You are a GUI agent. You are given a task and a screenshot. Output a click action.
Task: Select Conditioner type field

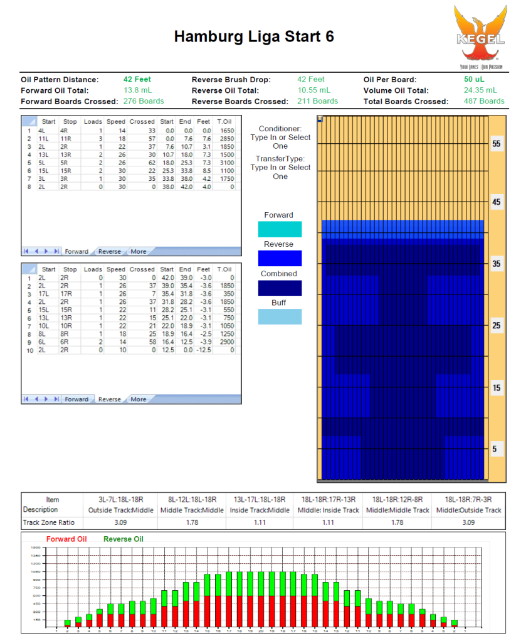(280, 138)
